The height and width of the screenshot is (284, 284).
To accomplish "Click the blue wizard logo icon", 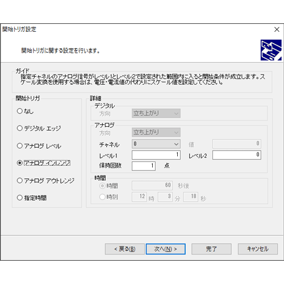I will [271, 50].
